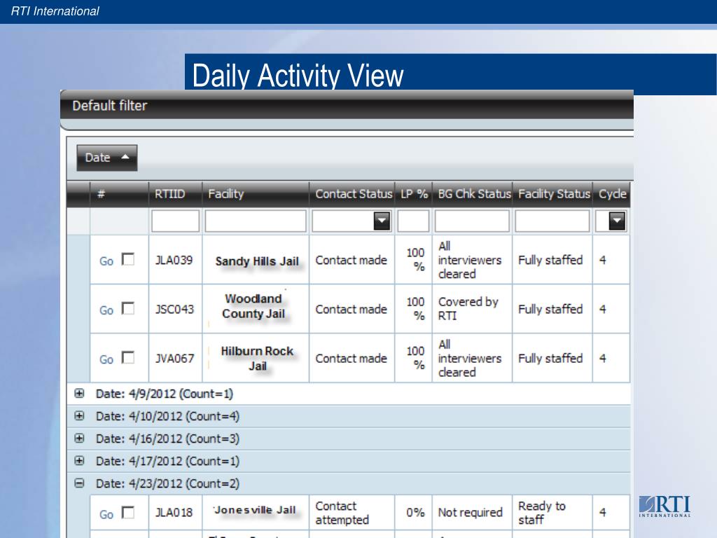Click the Facility filter input box

[256, 221]
